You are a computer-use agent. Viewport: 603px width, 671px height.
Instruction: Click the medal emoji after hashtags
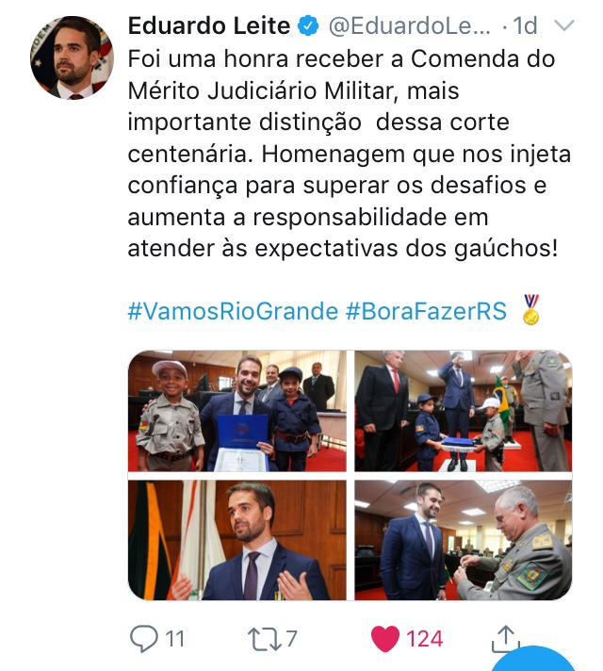pyautogui.click(x=531, y=309)
